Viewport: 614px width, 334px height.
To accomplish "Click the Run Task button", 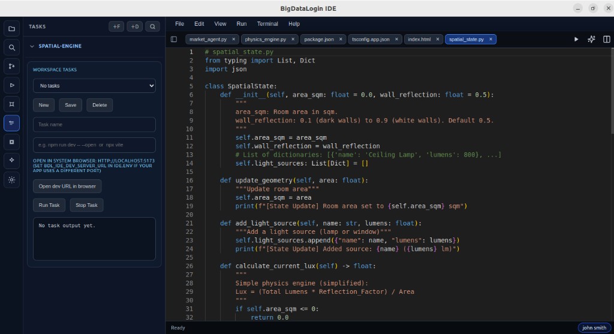I will pos(49,205).
